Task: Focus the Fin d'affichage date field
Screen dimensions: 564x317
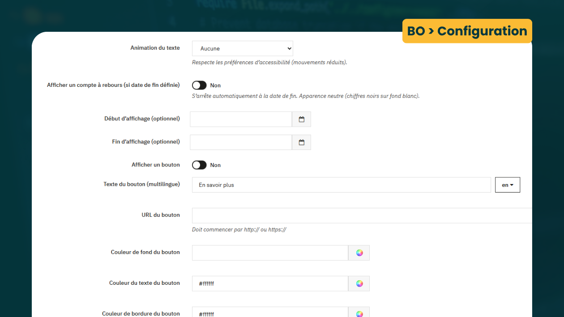Action: point(241,142)
